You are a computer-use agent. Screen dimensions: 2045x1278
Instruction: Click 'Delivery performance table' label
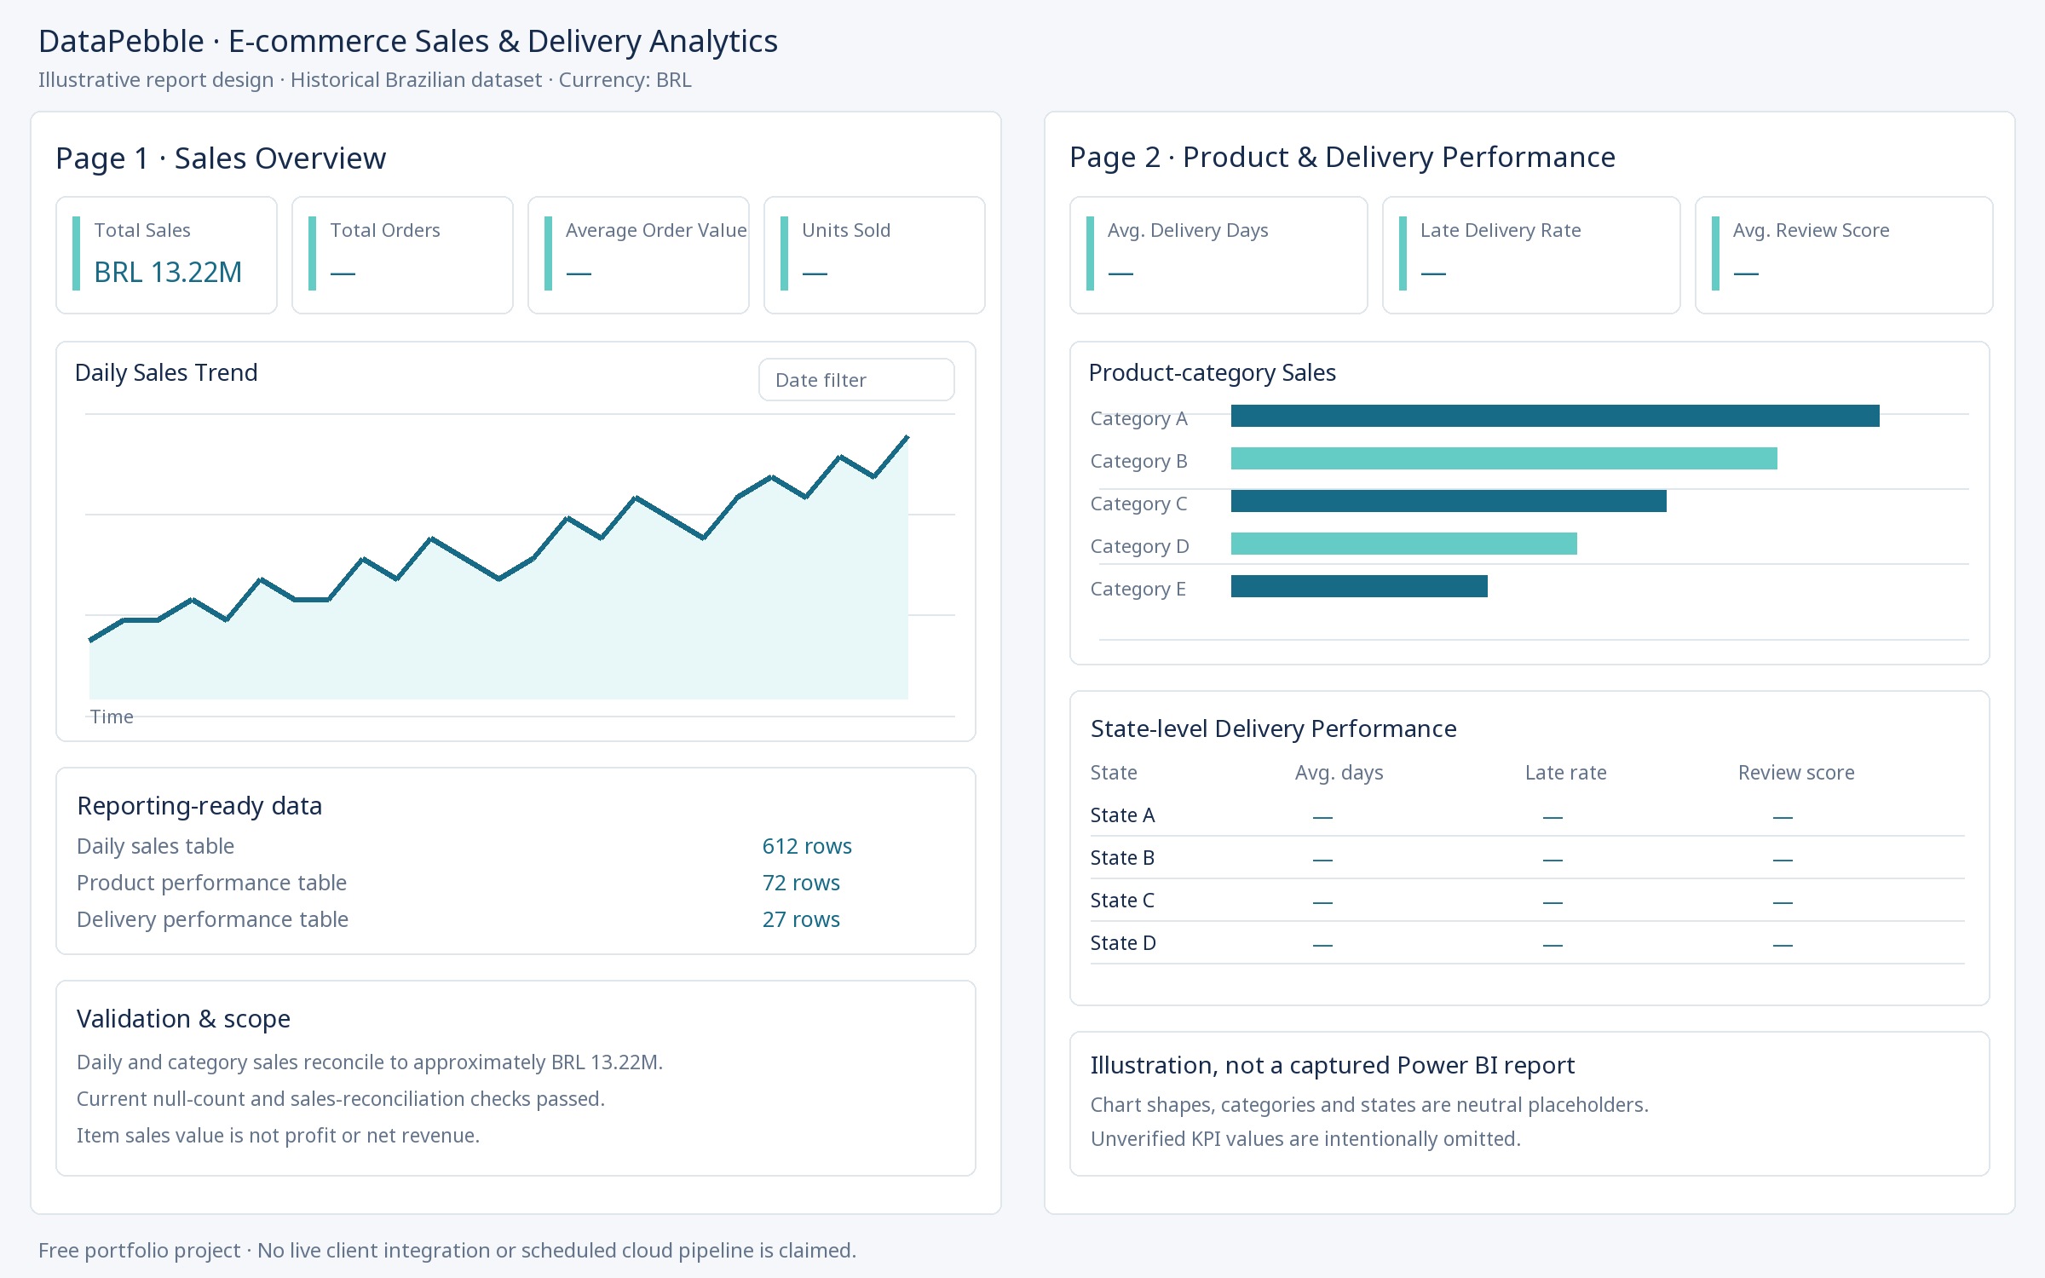pos(212,919)
